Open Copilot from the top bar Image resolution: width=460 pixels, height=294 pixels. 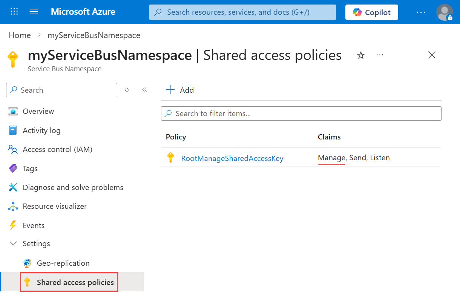click(371, 12)
